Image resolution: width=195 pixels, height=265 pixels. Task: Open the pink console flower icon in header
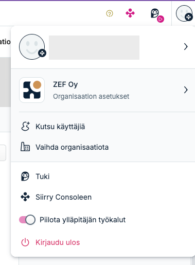tap(130, 13)
